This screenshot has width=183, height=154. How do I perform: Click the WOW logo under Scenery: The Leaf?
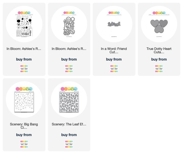pyautogui.click(x=69, y=144)
